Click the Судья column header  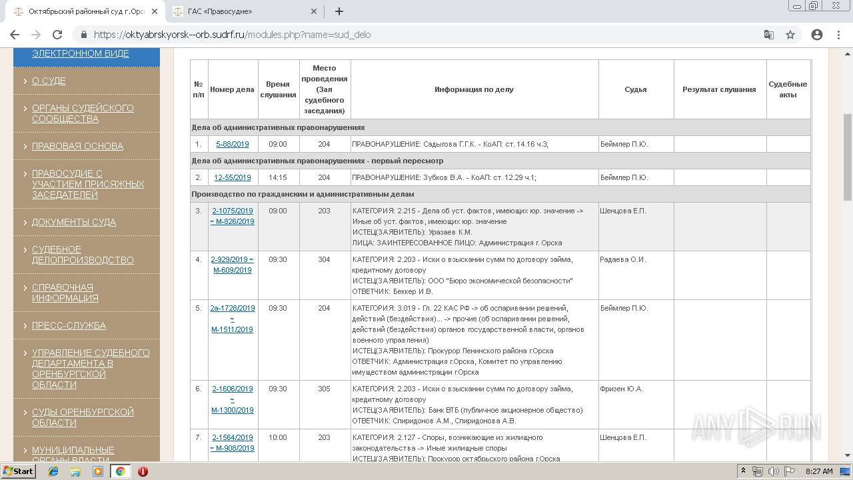(x=636, y=89)
